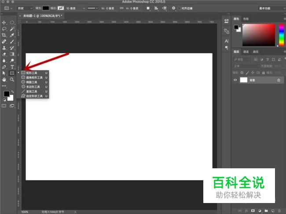
Task: Click the Magic Wand tool
Action: coord(12,29)
